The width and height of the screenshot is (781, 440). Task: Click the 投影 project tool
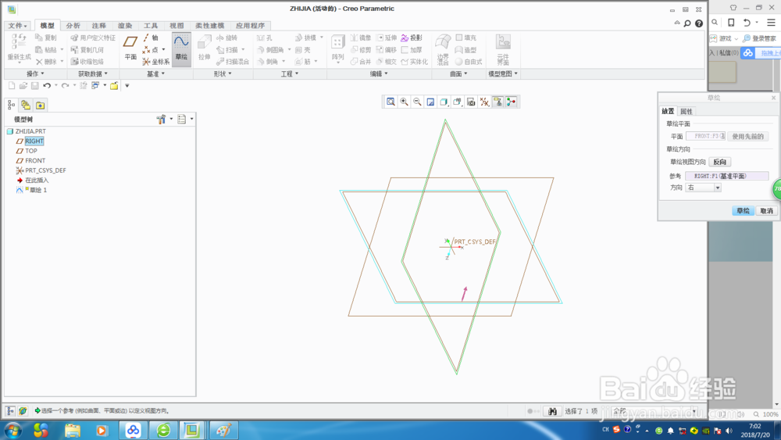coord(412,38)
